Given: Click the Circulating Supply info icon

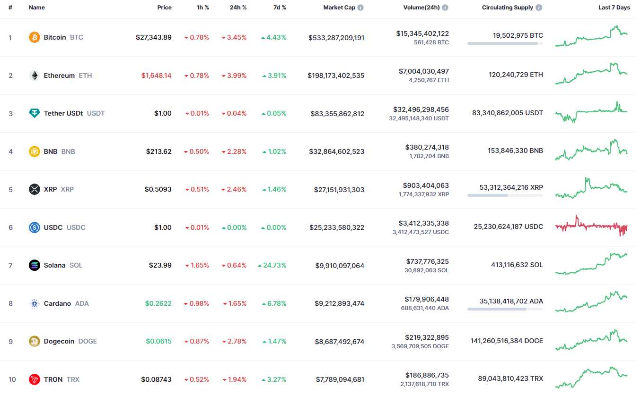Looking at the screenshot, I should pyautogui.click(x=539, y=8).
